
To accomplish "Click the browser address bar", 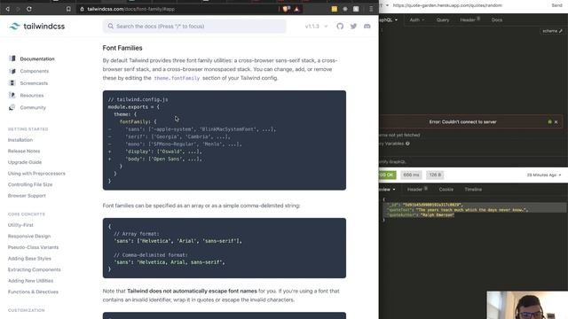I will pyautogui.click(x=181, y=9).
